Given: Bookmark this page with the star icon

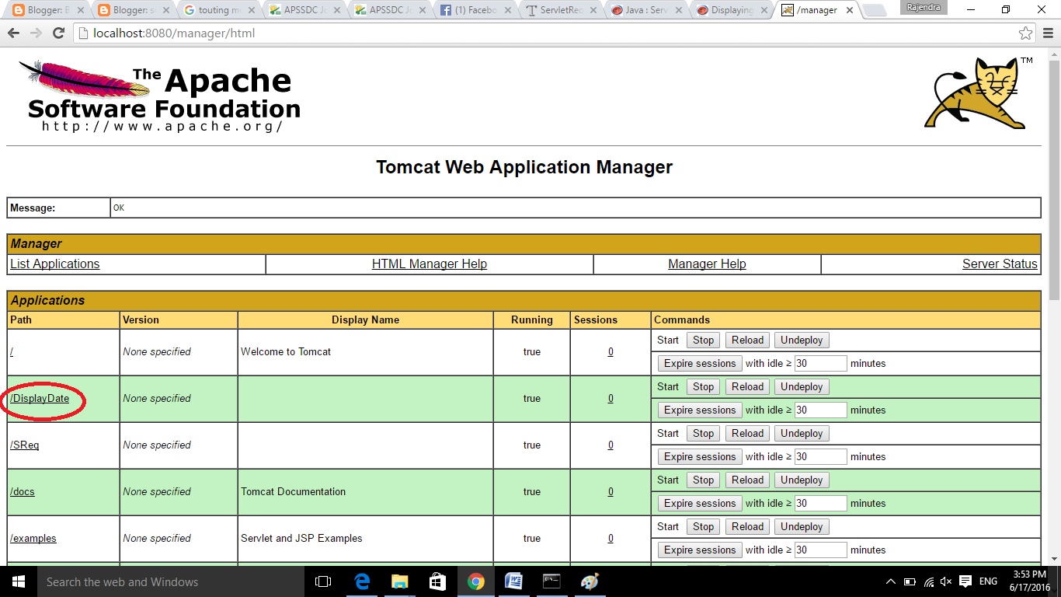Looking at the screenshot, I should click(1025, 33).
